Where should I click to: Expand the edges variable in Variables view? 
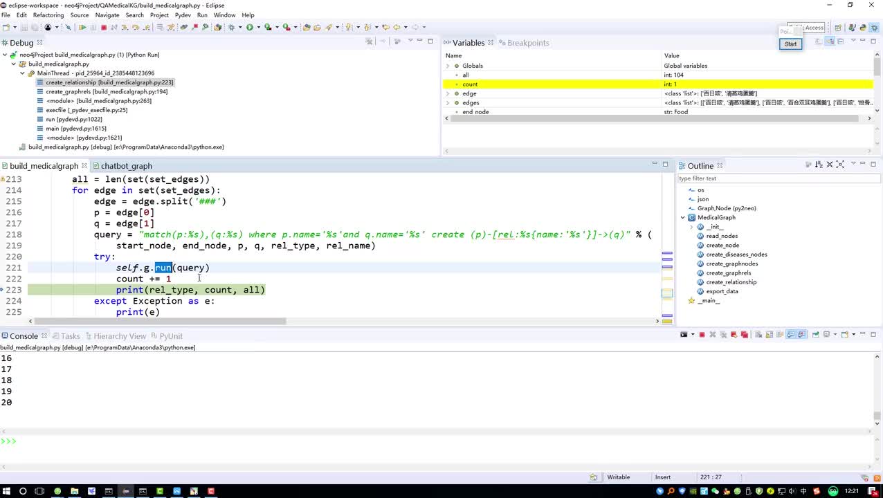click(448, 102)
